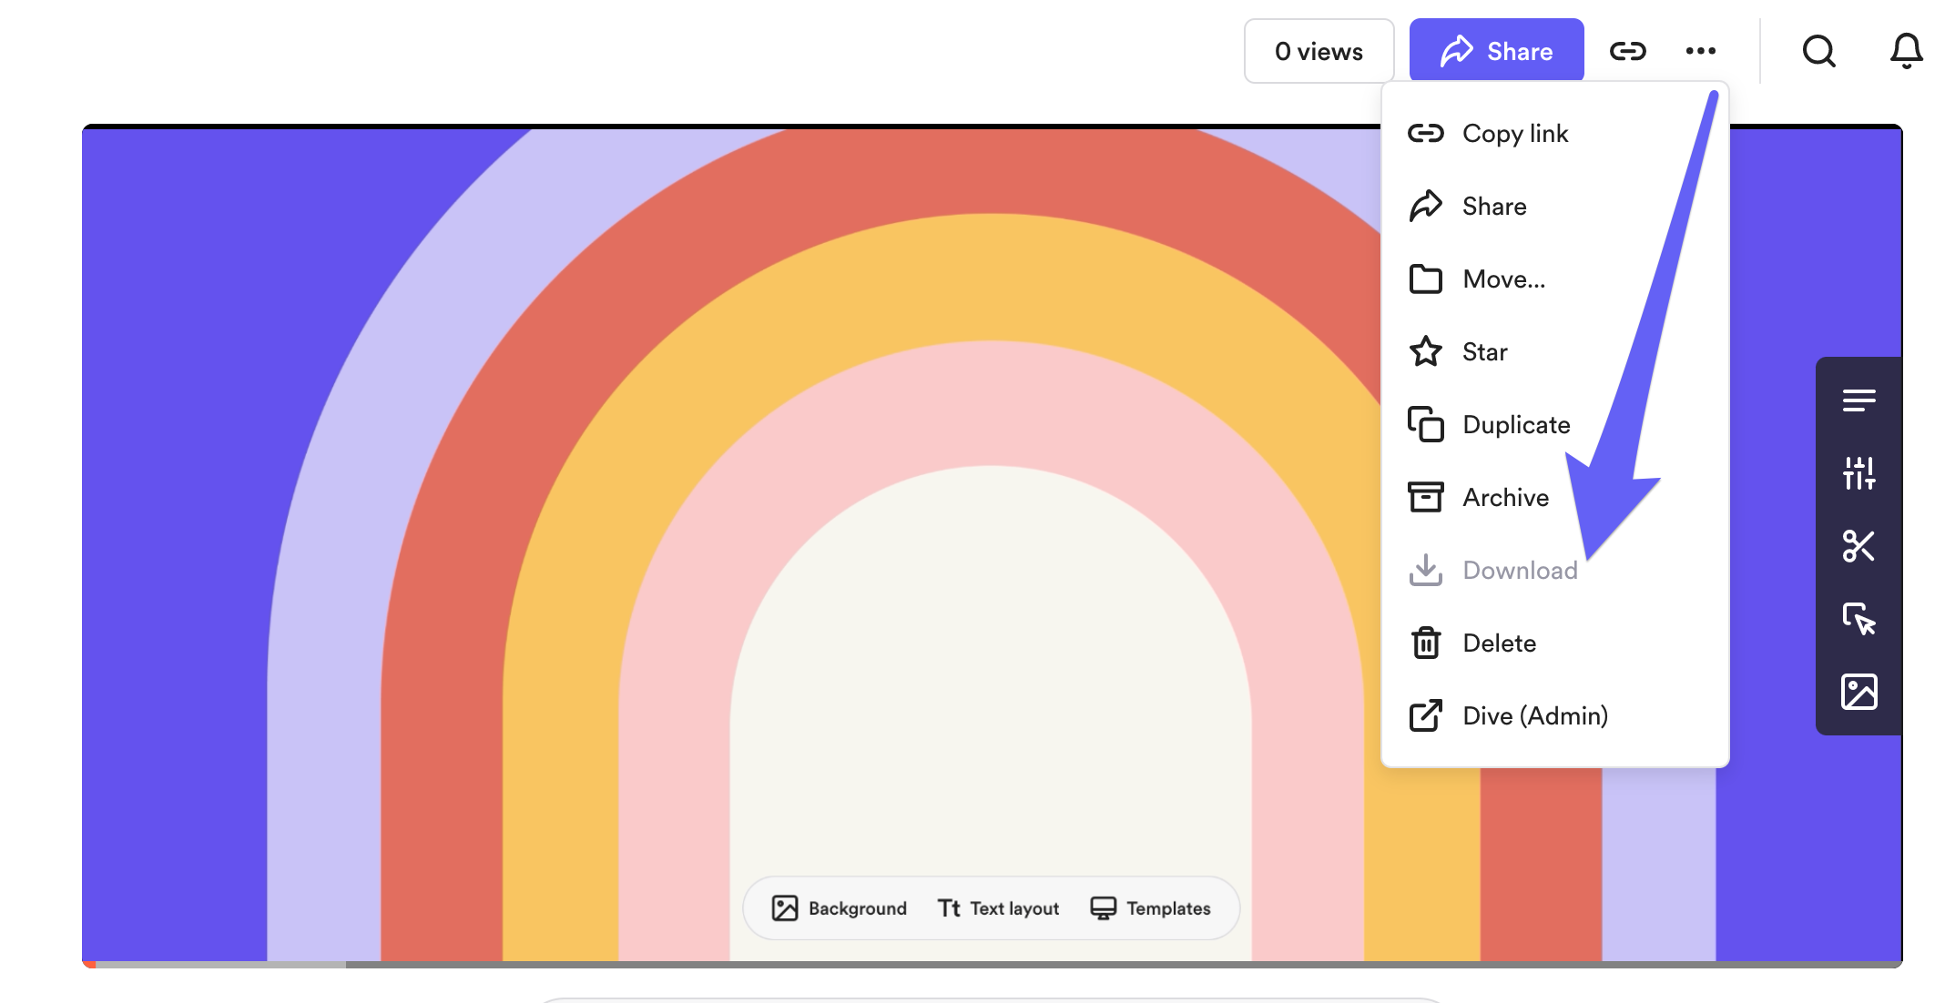Click the image/media insert icon
This screenshot has width=1945, height=1003.
(1858, 691)
